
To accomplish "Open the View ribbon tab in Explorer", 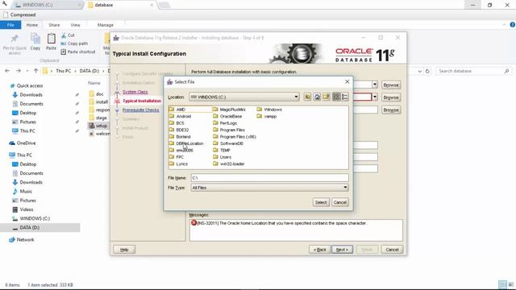I will (x=75, y=25).
